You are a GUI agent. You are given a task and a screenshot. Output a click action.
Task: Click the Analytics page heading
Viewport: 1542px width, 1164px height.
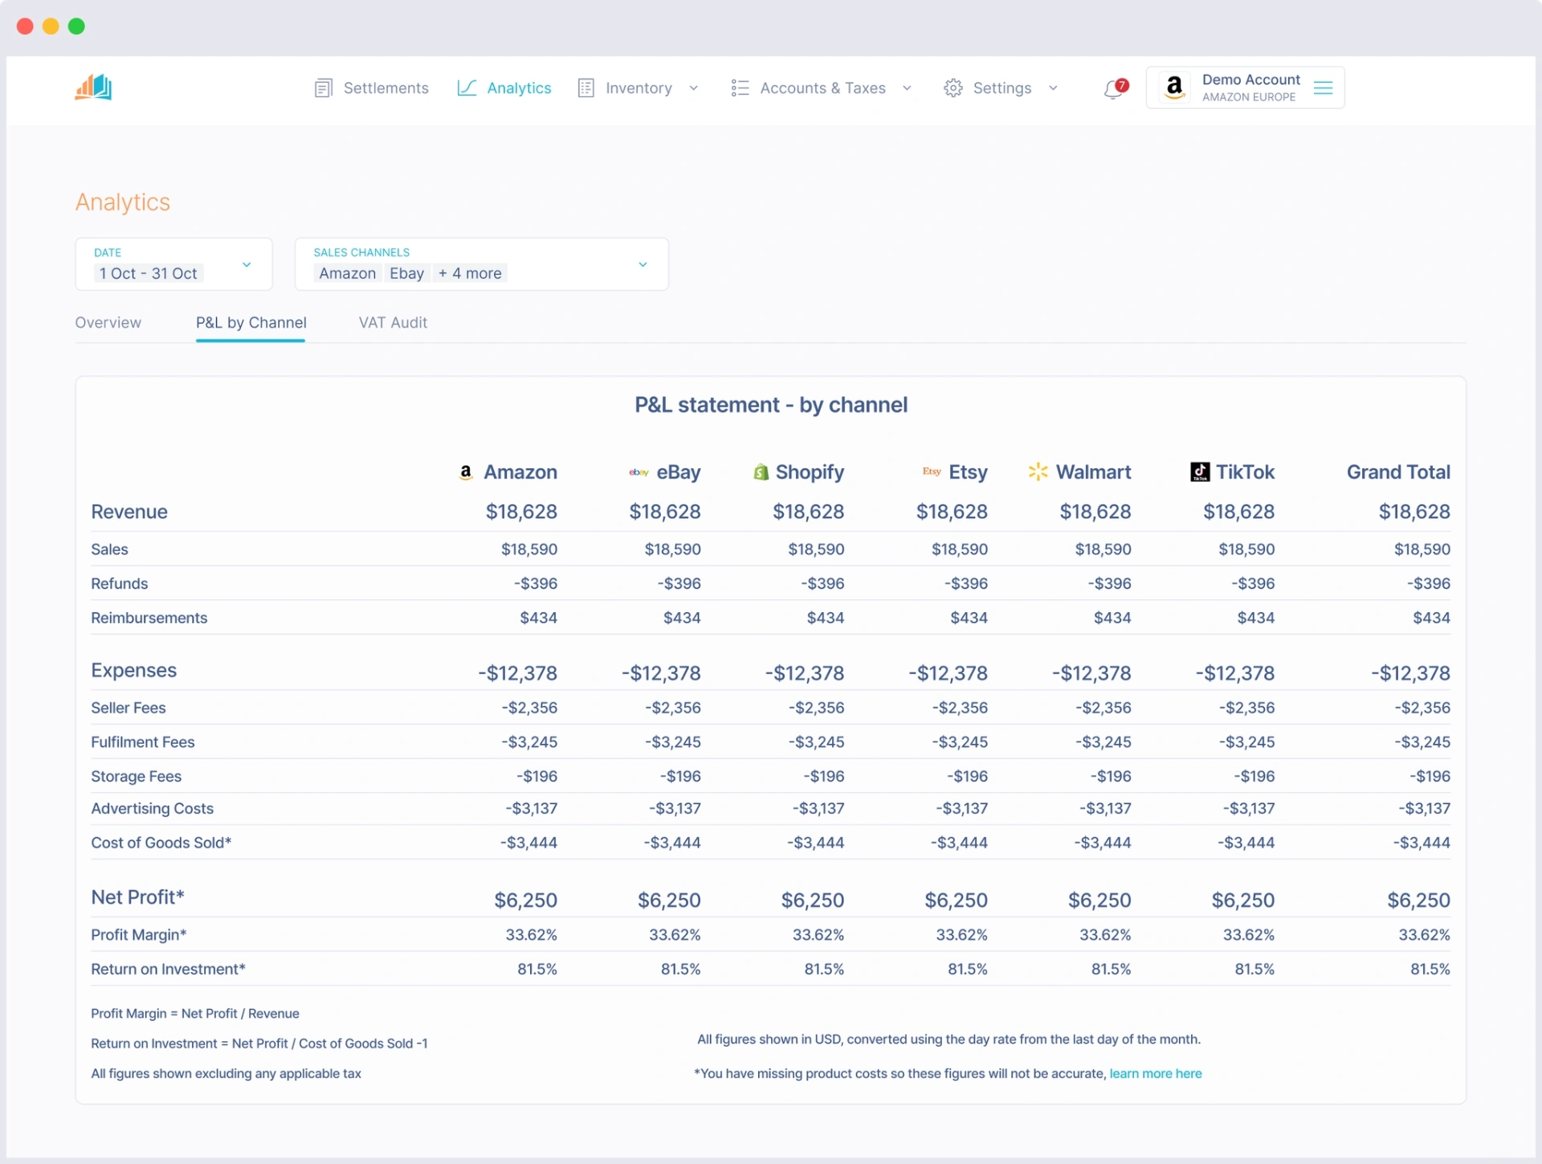[122, 202]
